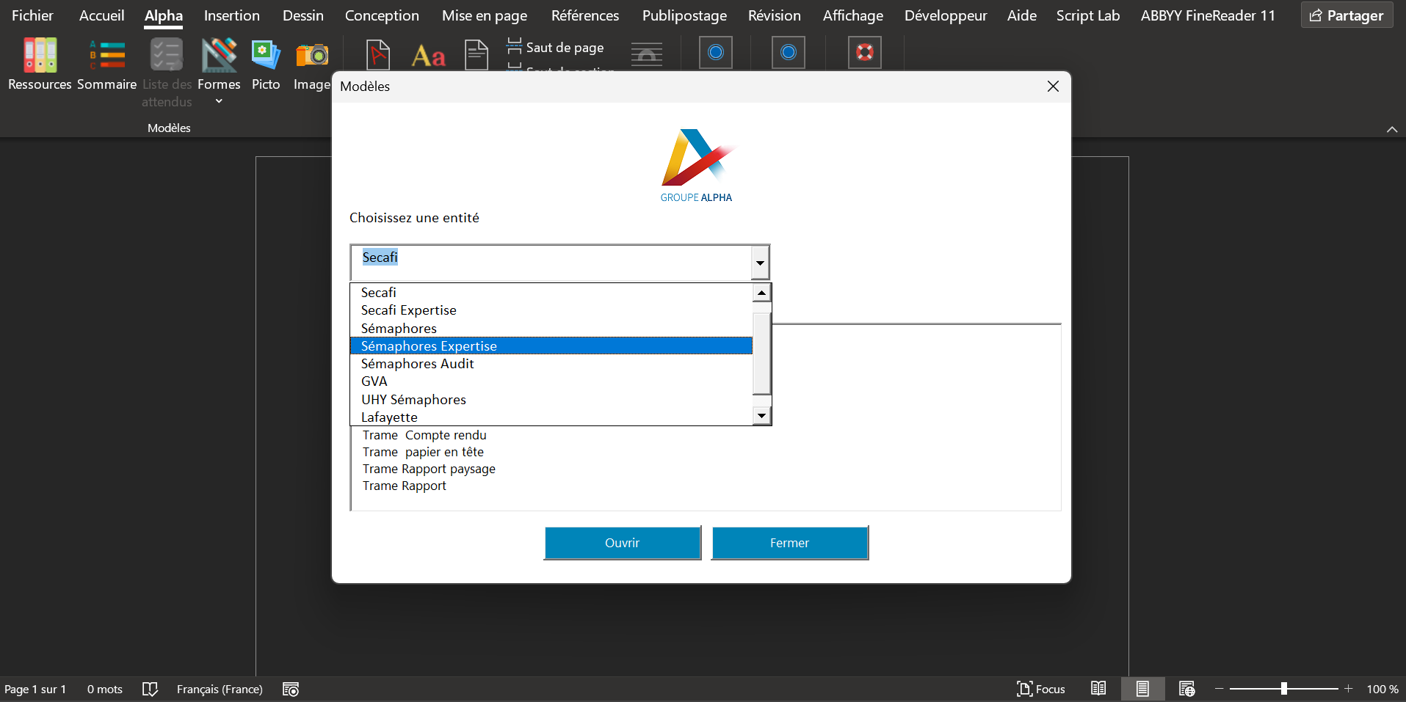Change language Français (France)
The image size is (1406, 702).
coord(220,689)
